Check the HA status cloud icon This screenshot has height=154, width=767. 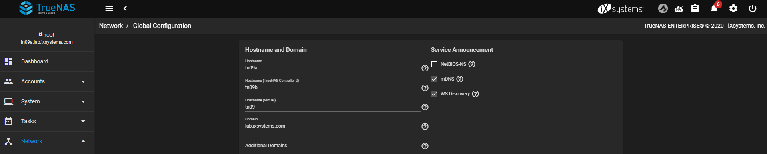[x=679, y=8]
